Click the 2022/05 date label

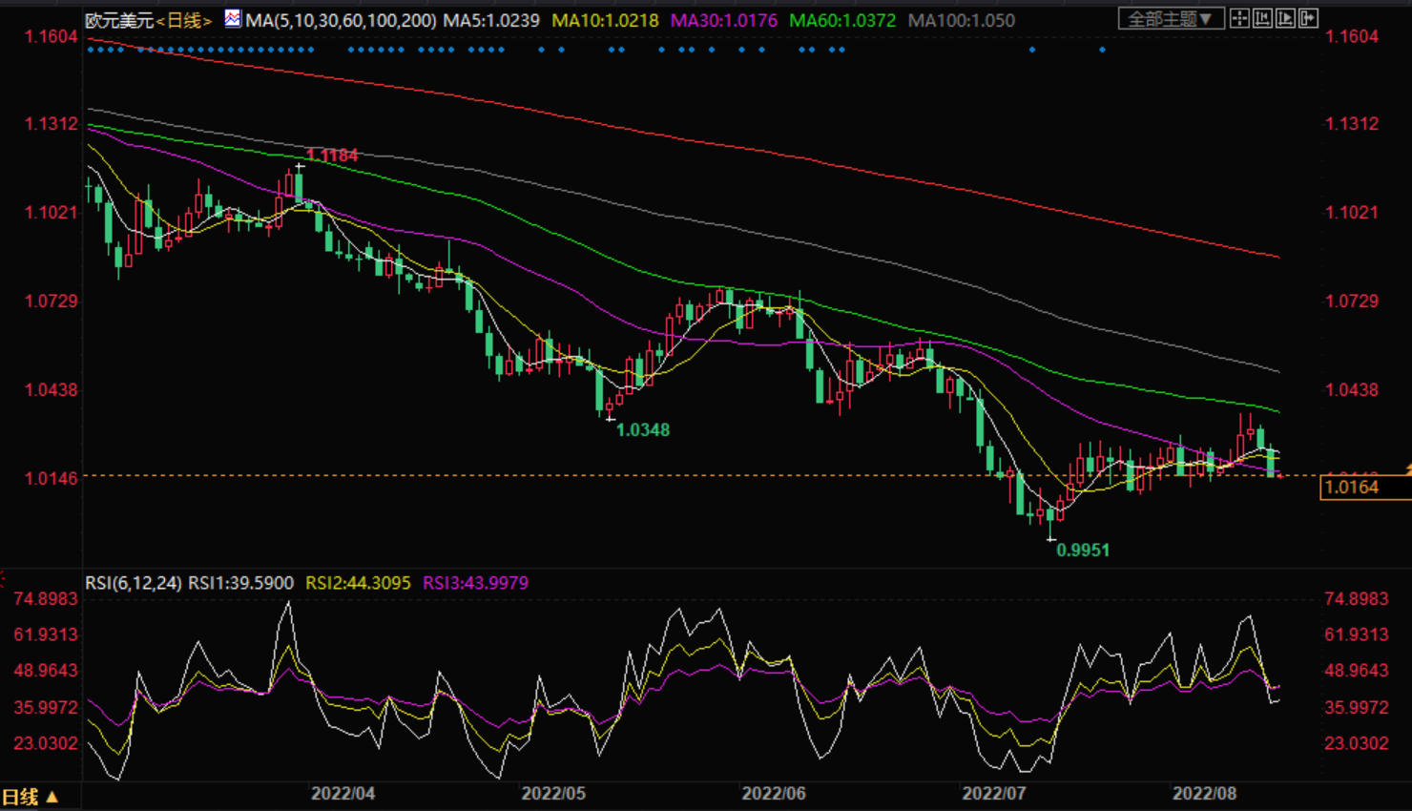[553, 793]
